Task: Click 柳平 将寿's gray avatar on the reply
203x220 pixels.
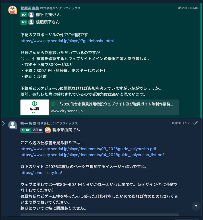Action: 13,125
